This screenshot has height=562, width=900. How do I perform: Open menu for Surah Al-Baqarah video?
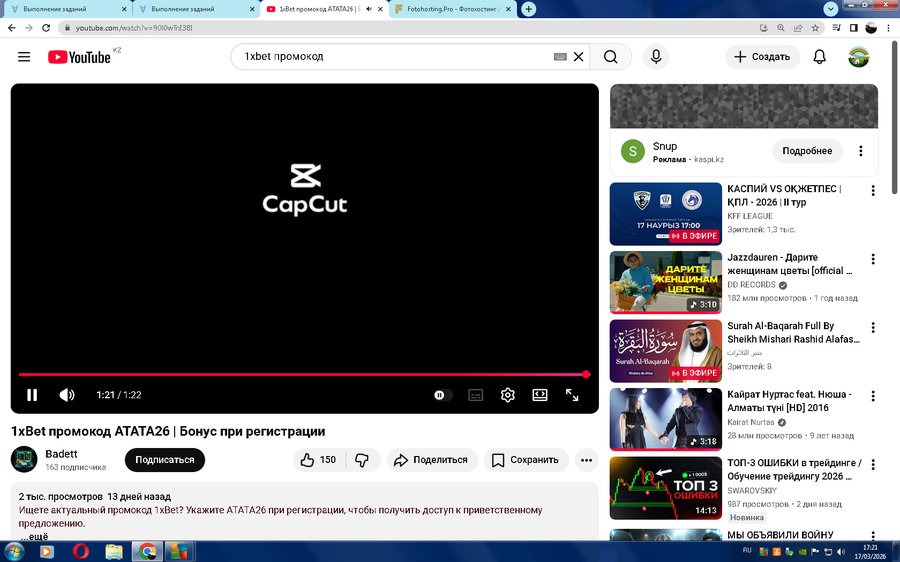point(873,328)
